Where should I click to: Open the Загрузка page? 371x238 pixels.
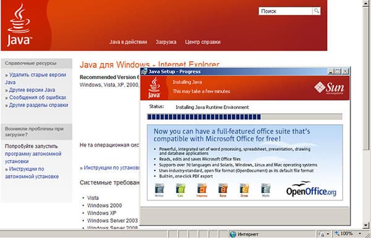tap(166, 42)
